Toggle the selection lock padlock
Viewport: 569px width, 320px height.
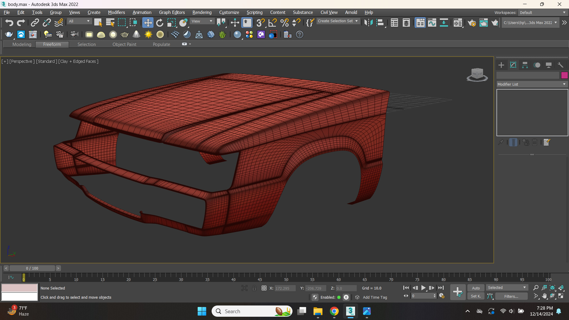coord(254,288)
